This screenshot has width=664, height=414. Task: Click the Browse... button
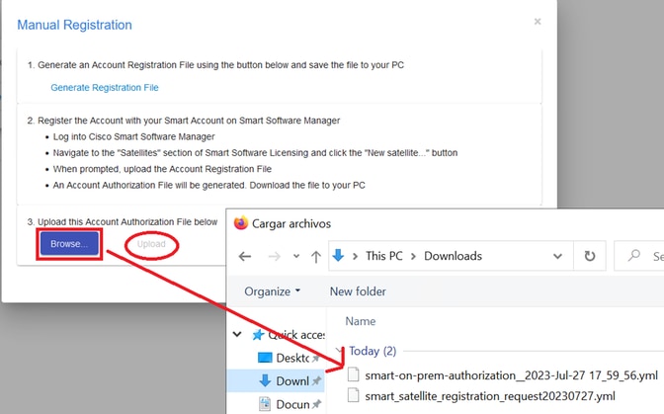click(69, 244)
